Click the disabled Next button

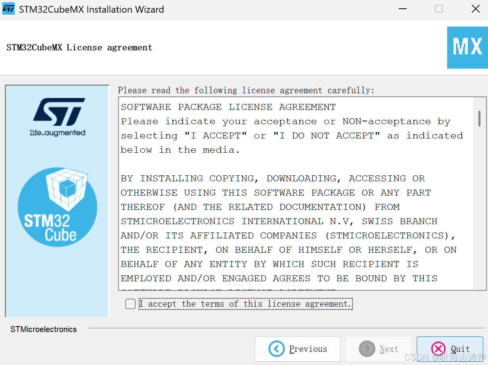click(x=378, y=349)
